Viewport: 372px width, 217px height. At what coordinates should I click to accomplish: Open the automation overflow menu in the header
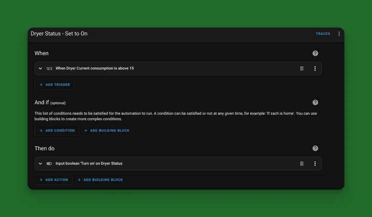(339, 33)
